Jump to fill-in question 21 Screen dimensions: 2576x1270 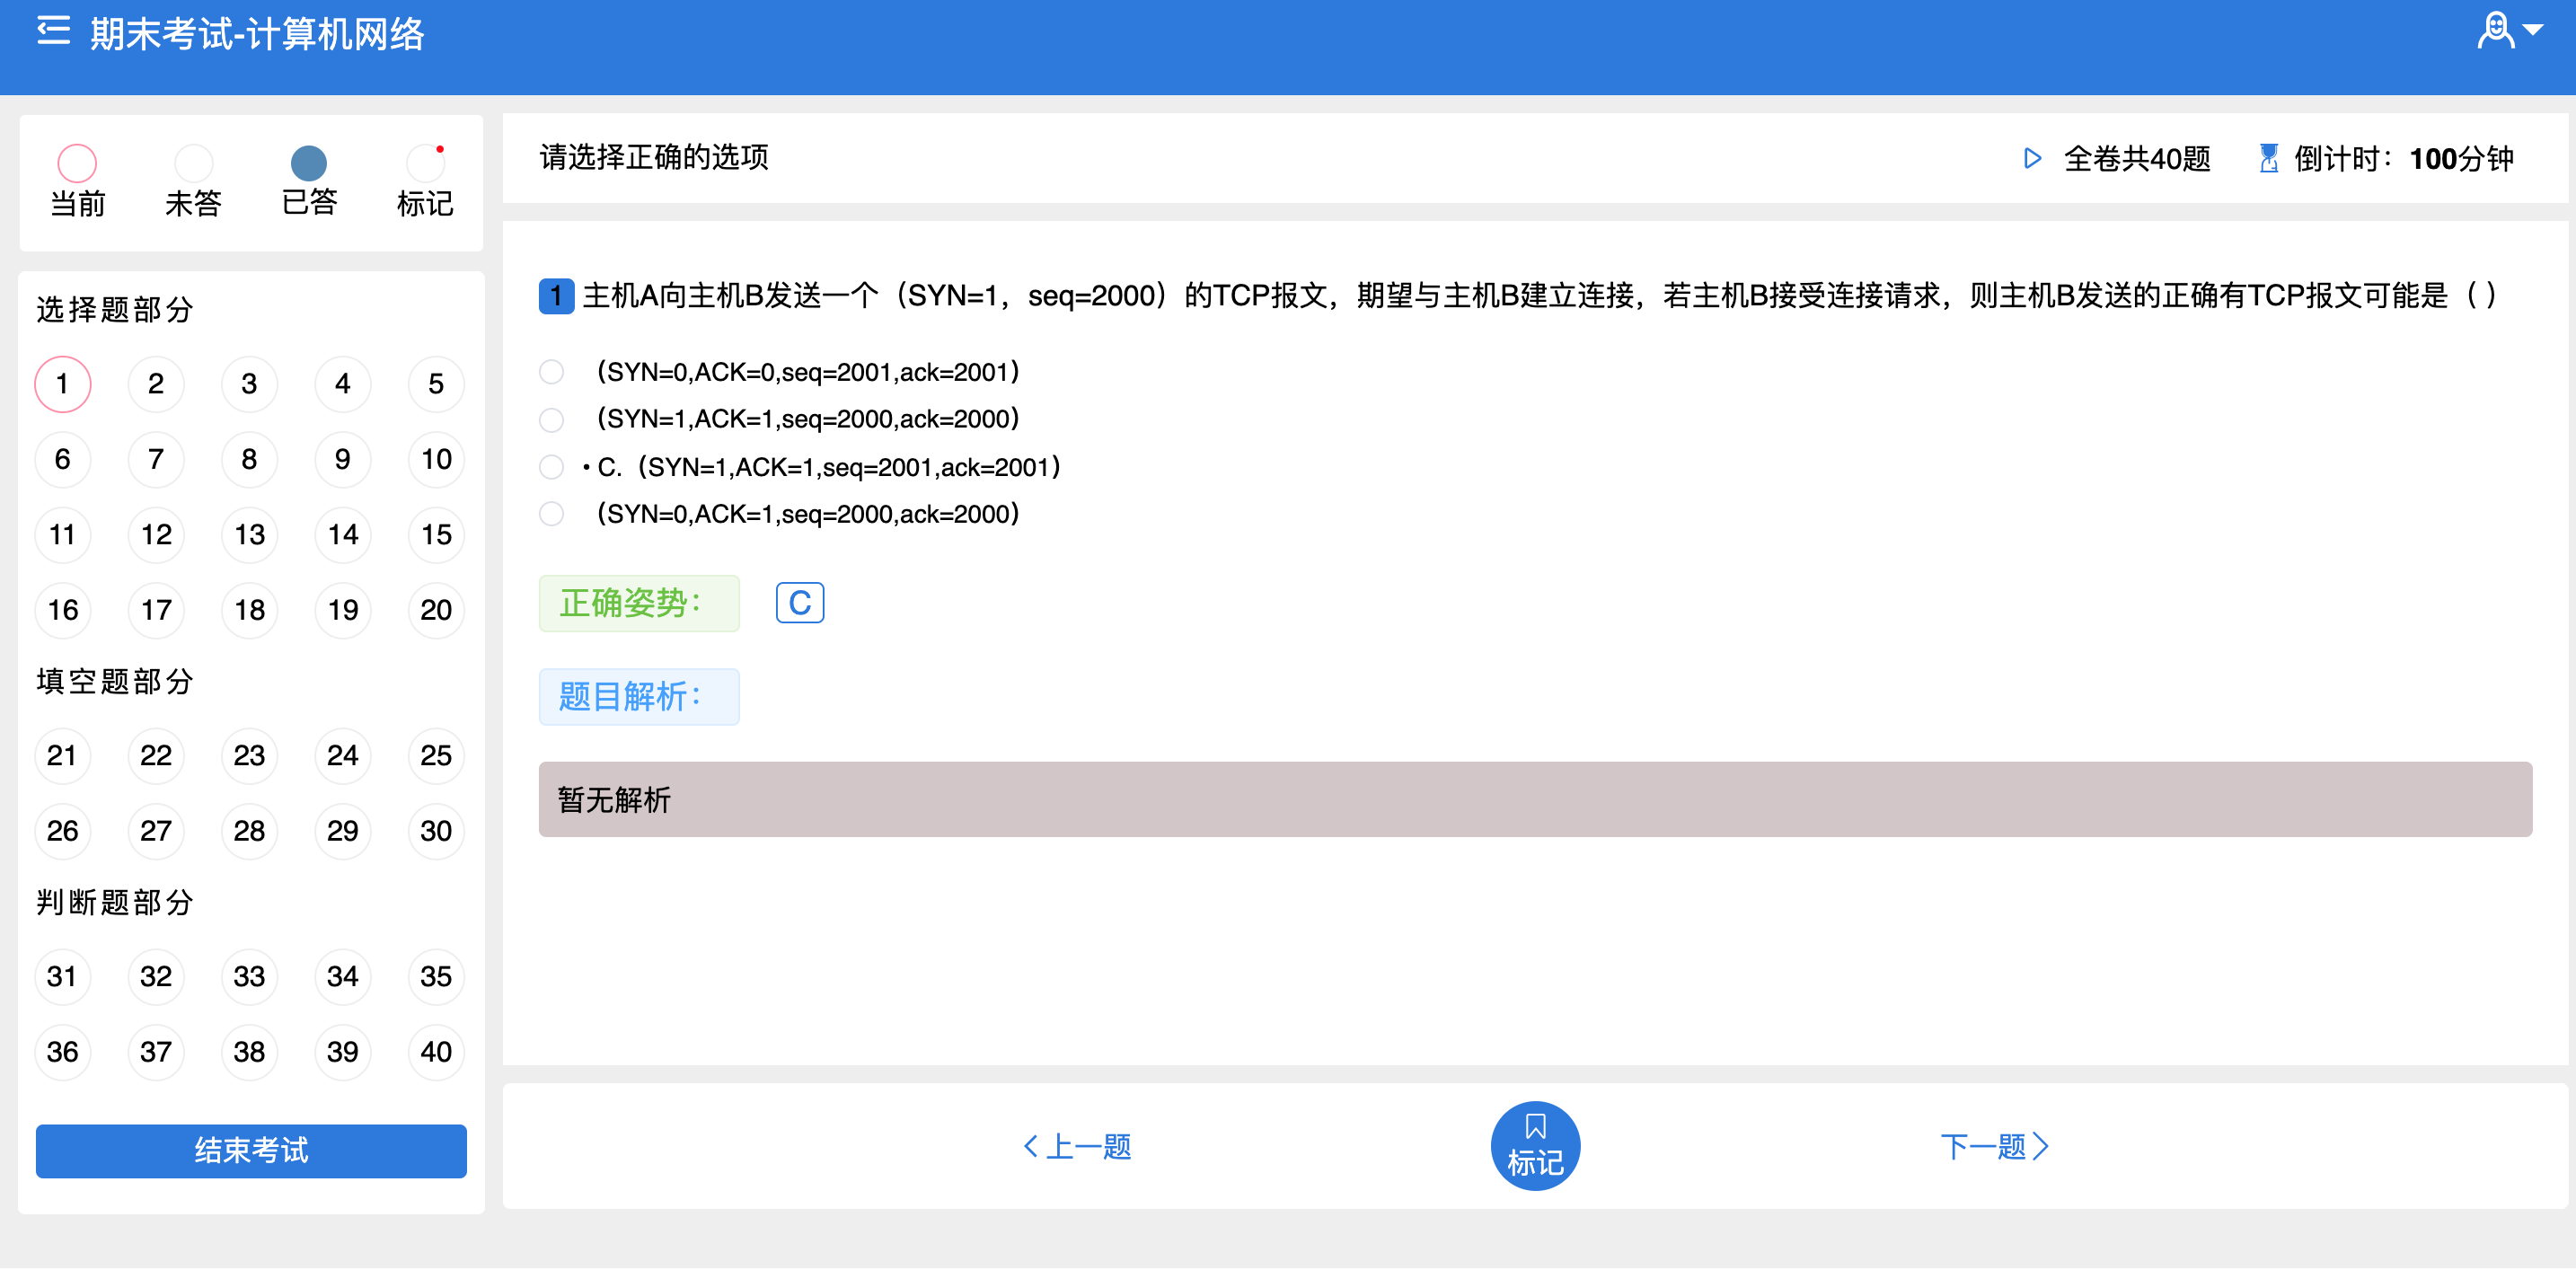pos(63,756)
